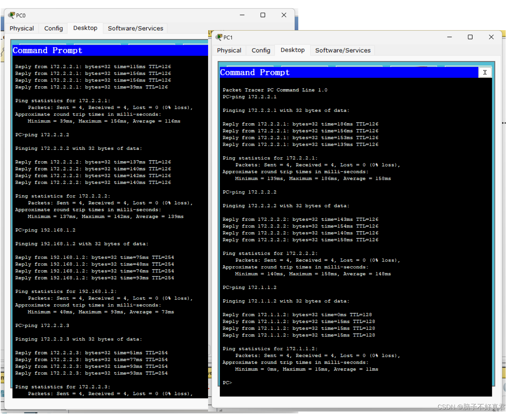Screen dimensions: 511x414
Task: Open the Config tab in PC0 window
Action: (54, 28)
